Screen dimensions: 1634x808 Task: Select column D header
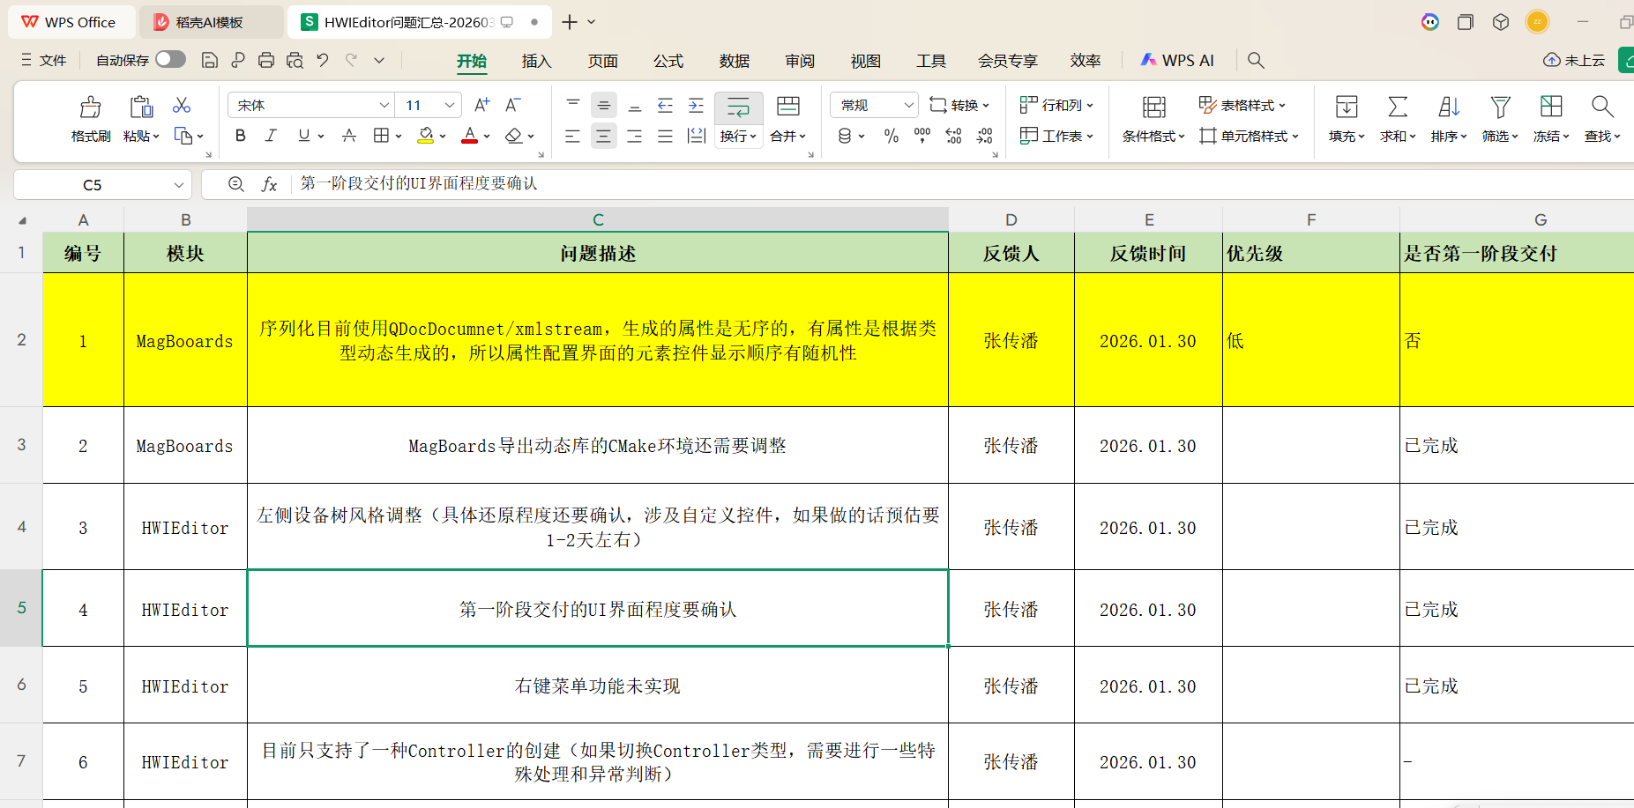click(1011, 219)
